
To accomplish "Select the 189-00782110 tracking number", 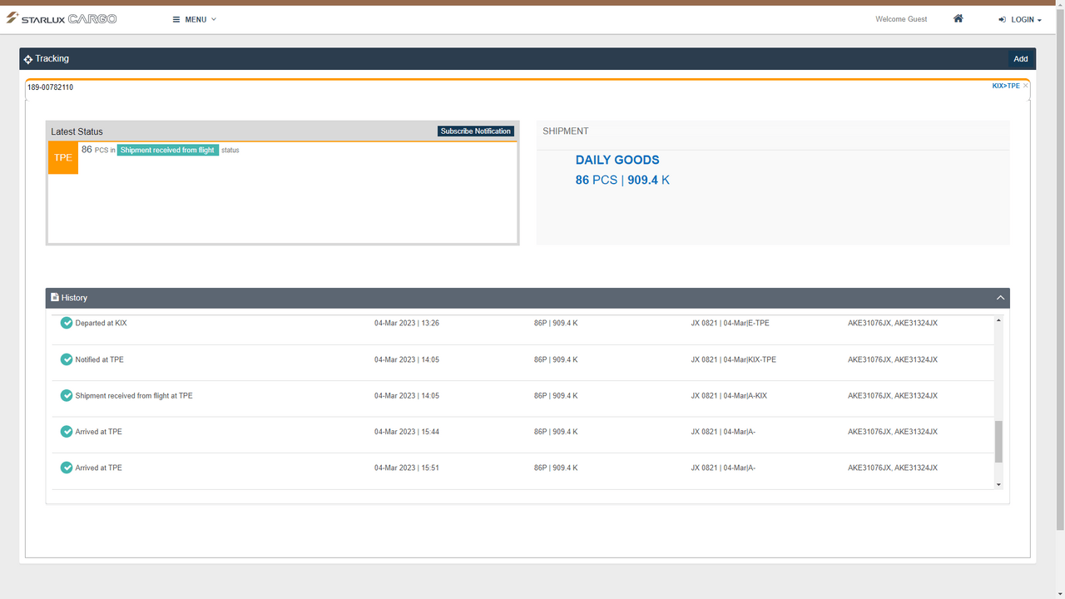I will [x=51, y=87].
